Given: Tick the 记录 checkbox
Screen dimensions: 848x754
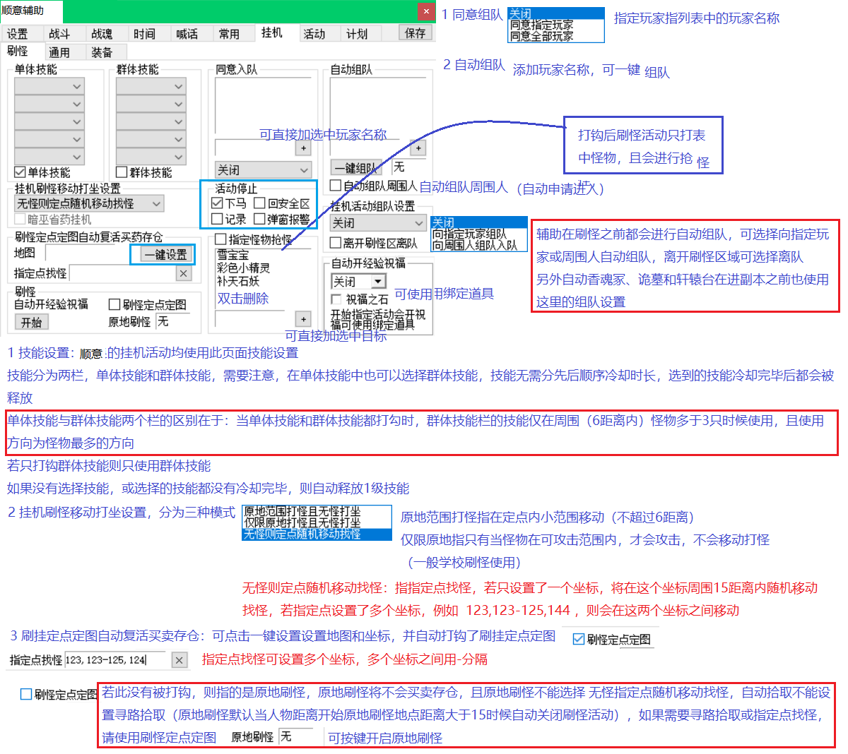Looking at the screenshot, I should pos(218,219).
